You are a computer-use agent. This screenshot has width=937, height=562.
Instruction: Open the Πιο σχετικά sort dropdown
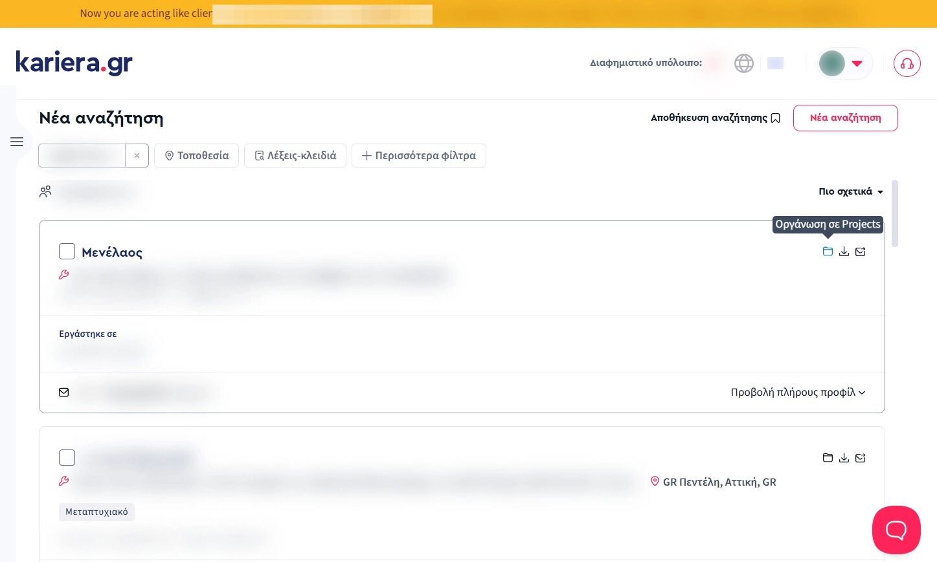(x=851, y=191)
